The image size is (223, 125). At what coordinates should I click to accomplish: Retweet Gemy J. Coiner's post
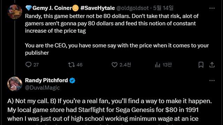click(71, 65)
